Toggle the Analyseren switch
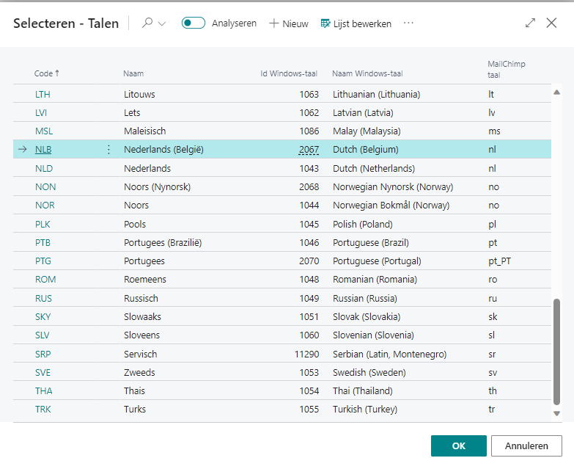The image size is (574, 469). coord(194,23)
